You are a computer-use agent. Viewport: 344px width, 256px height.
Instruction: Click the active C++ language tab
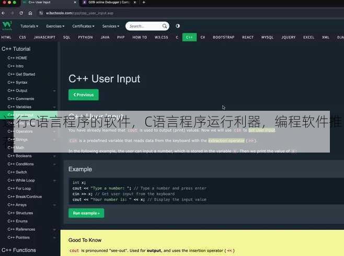(189, 37)
